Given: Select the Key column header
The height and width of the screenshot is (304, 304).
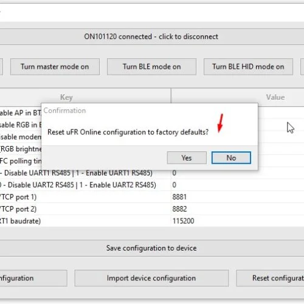Looking at the screenshot, I should point(85,97).
